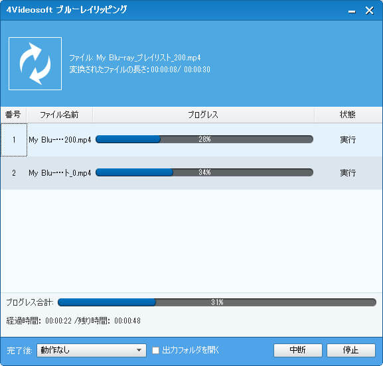Click file name My Blu-…ト_0.mp4
Viewport: 383px width, 366px height.
click(60, 173)
